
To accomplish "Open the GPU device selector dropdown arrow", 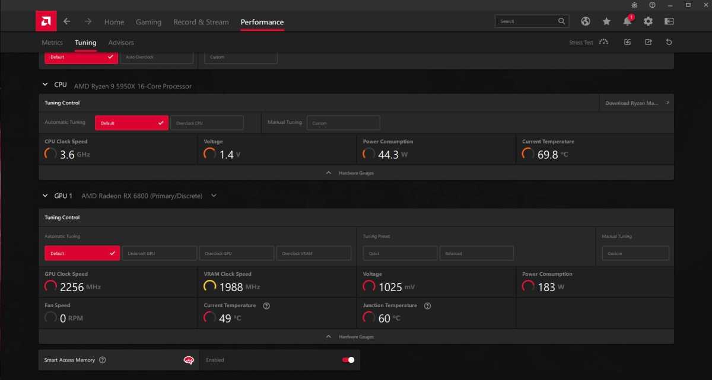I will [214, 196].
